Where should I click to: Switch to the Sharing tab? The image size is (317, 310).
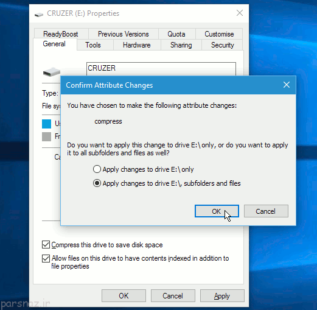[x=181, y=45]
